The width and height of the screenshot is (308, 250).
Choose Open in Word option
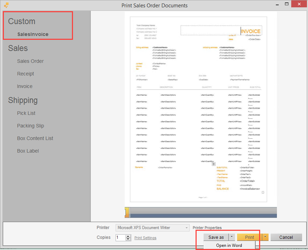pyautogui.click(x=229, y=245)
